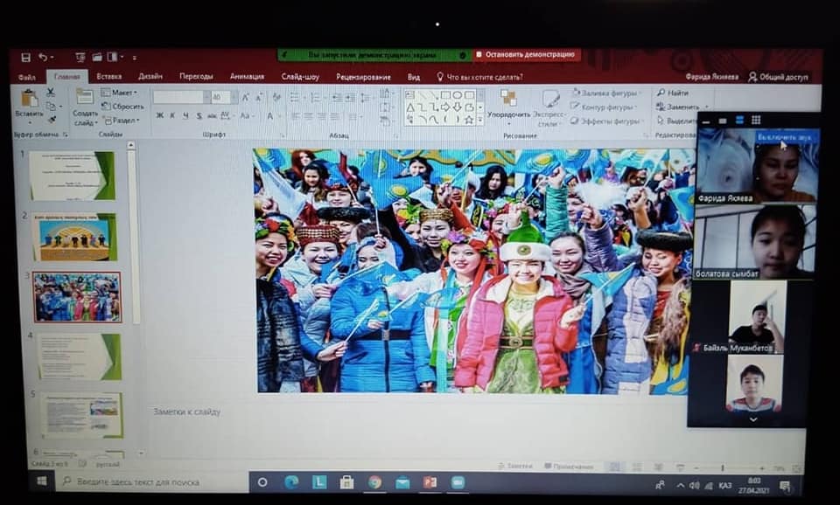Screen dimensions: 840x505
Task: Open the Insert (Вставка) ribbon tab
Action: point(108,77)
